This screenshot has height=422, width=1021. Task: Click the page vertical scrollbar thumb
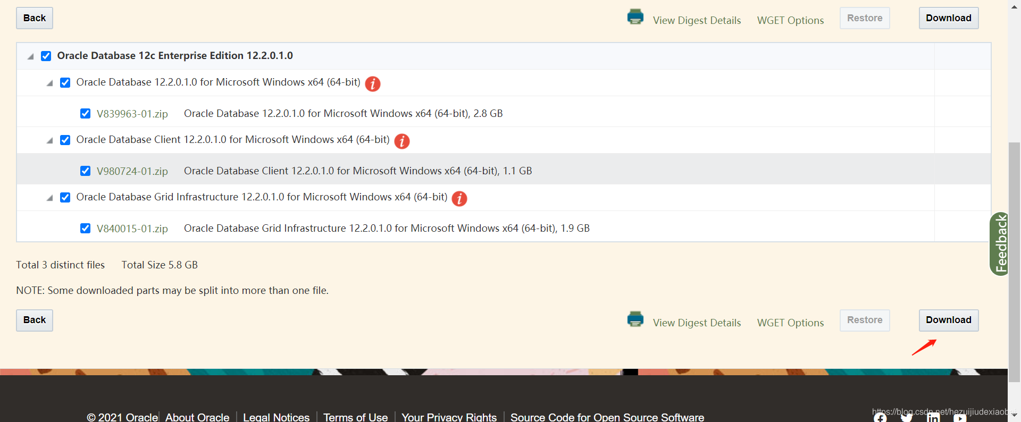tap(1015, 262)
